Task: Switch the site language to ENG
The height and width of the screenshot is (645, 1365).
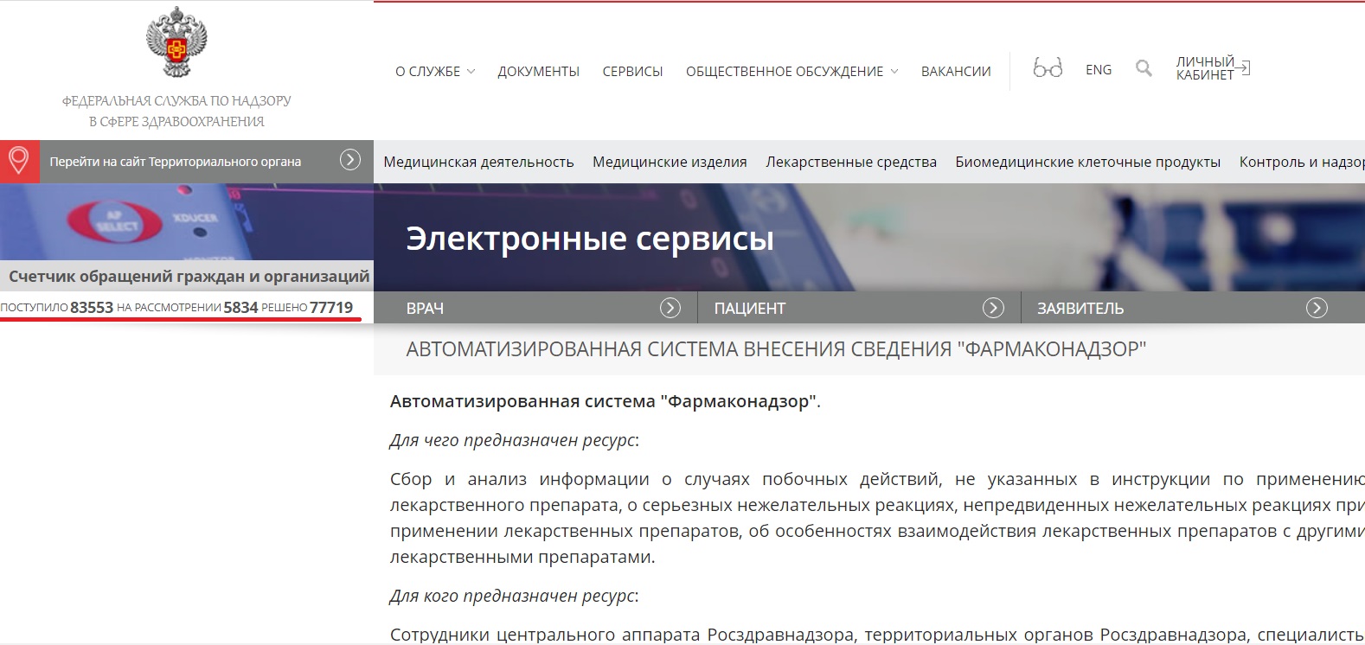Action: 1099,70
